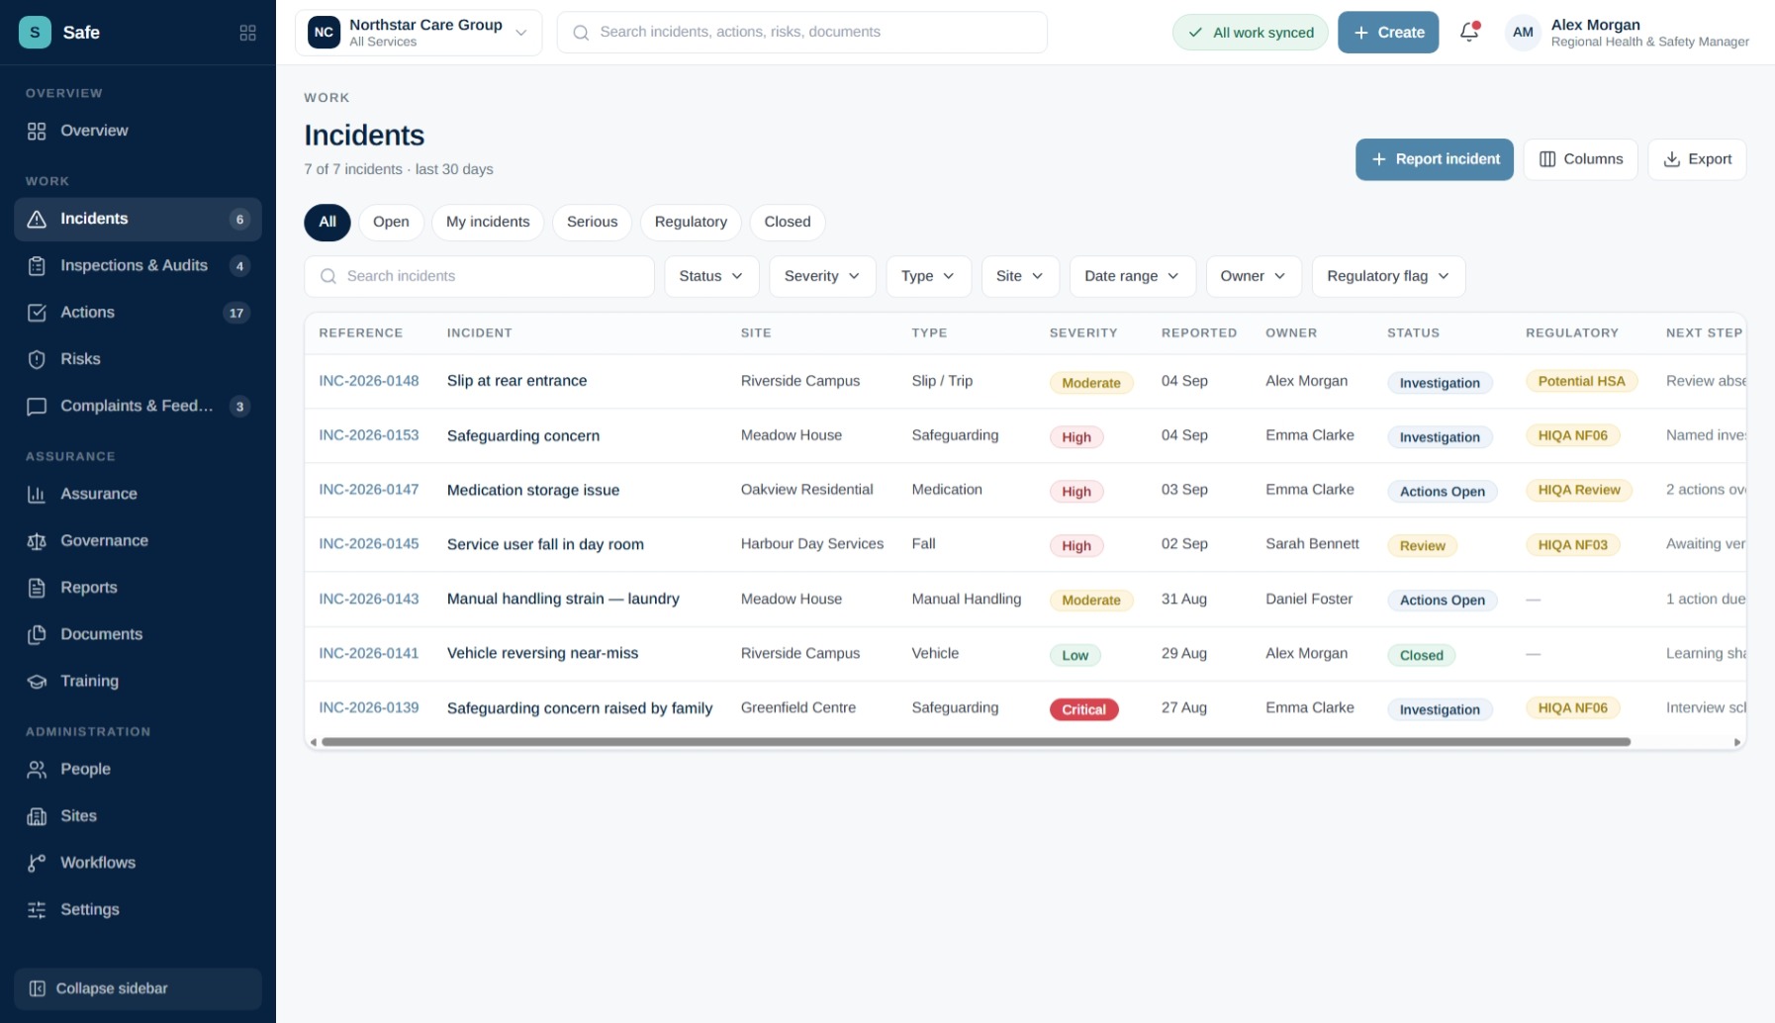Open the Owner filter dropdown

tap(1253, 276)
